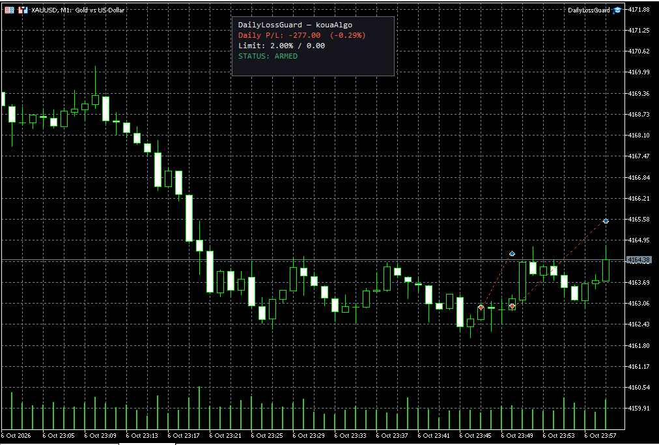Screen dimensions: 659x445
Task: Click the 6 Oct 23:45 time label
Action: pos(475,435)
